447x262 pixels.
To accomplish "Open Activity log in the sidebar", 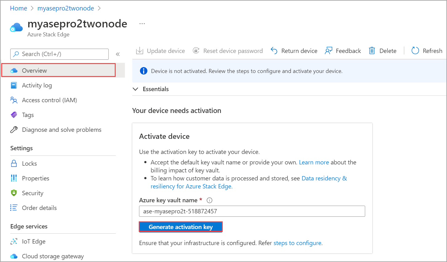I will pos(37,85).
